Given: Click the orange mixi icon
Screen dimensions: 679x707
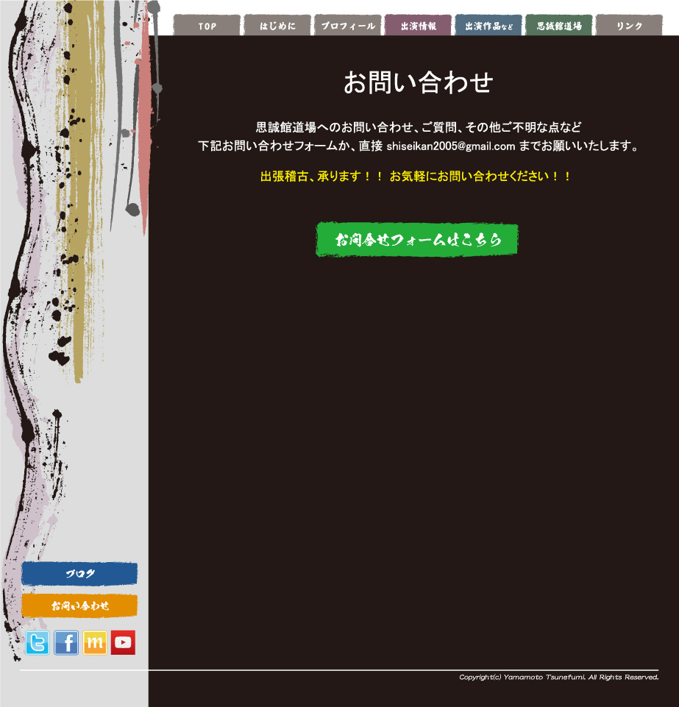Looking at the screenshot, I should (95, 643).
